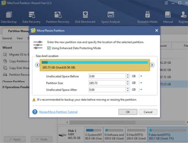Viewport: 188px width, 143px height.
Task: Click Migrate OS wizard item
Action: point(16,55)
